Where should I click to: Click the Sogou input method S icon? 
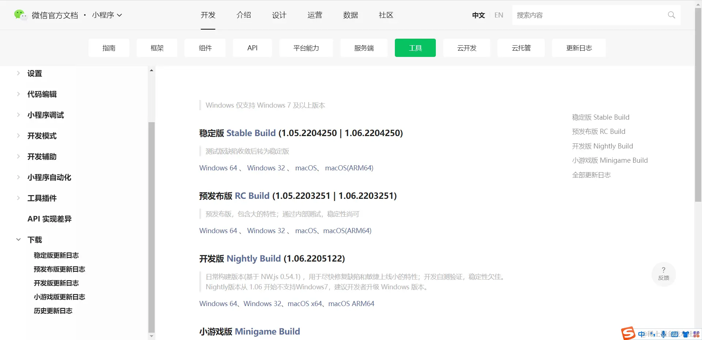point(628,333)
